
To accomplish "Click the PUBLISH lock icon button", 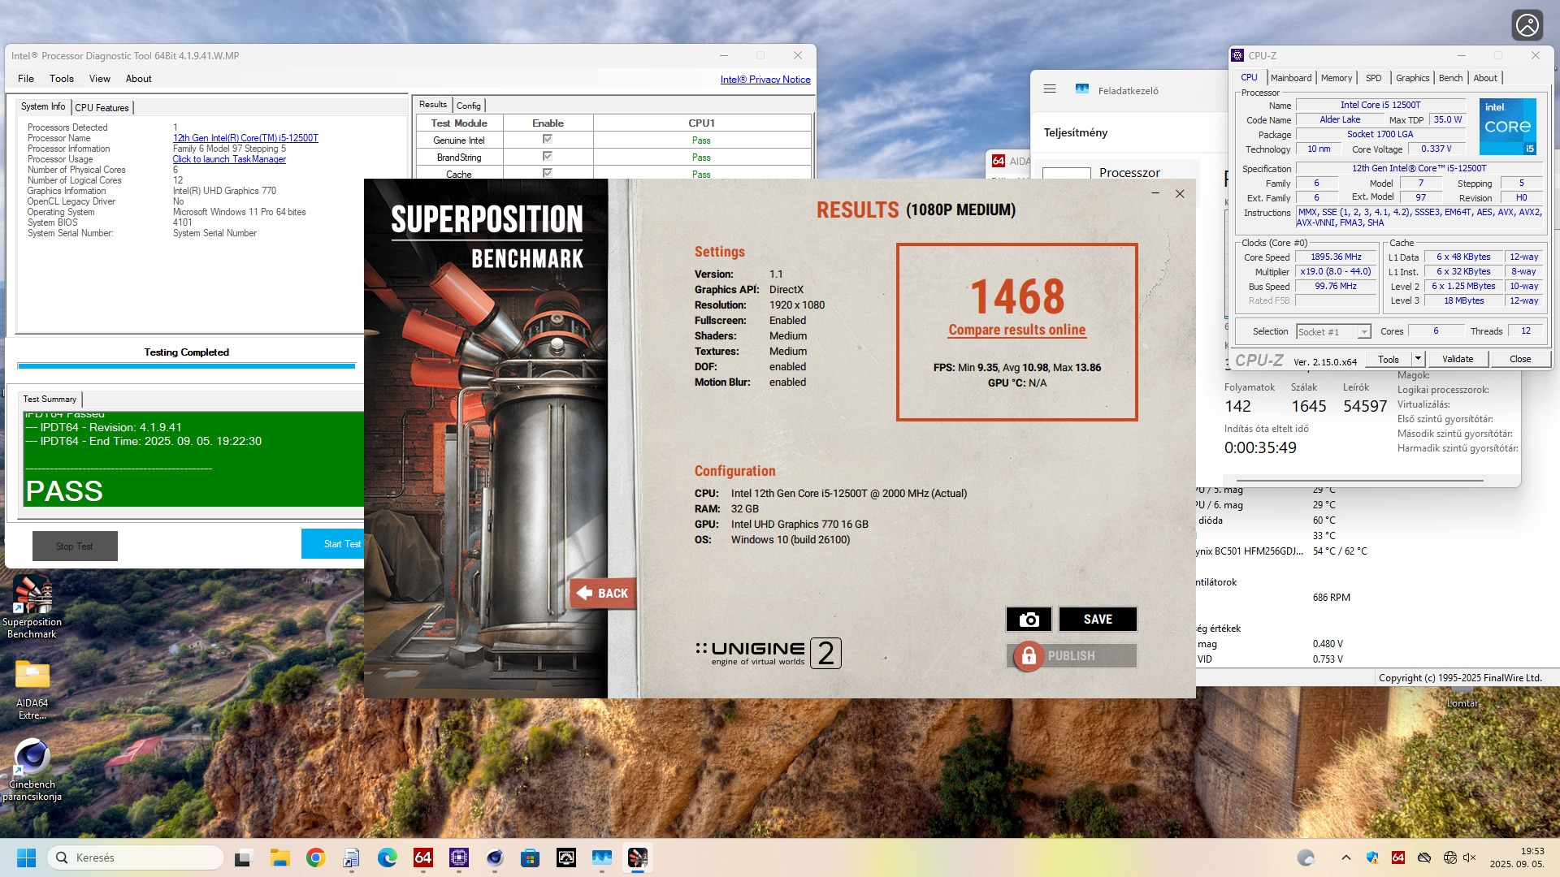I will pyautogui.click(x=1029, y=656).
